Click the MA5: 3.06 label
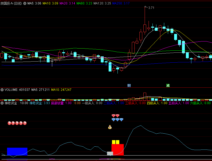 click(x=34, y=3)
